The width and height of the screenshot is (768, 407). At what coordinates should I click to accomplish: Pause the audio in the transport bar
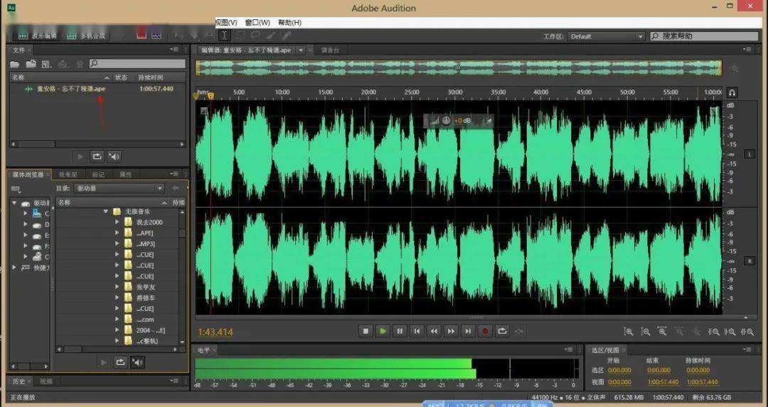pyautogui.click(x=400, y=331)
